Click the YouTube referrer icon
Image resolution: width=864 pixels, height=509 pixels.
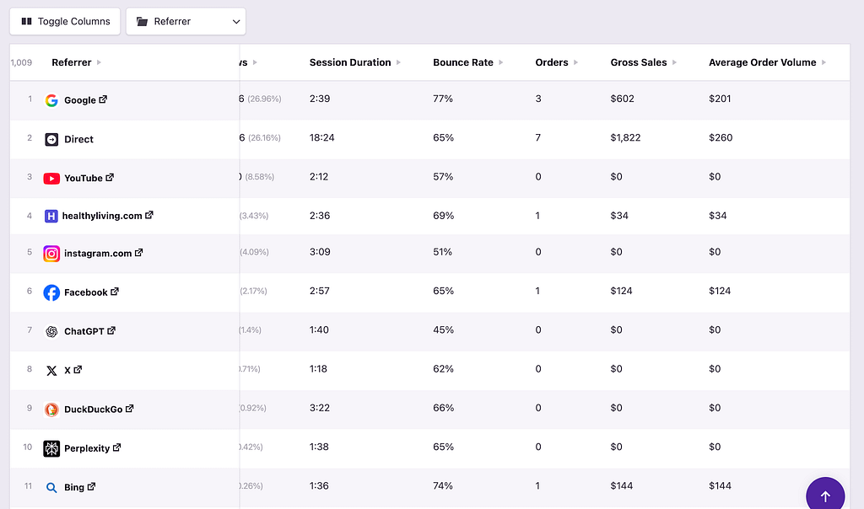click(52, 178)
